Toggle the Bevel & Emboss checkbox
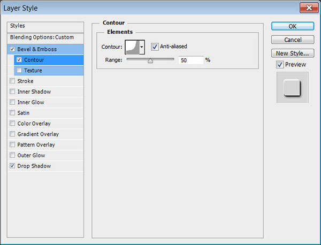Viewport: 321px width, 245px height. pos(12,49)
